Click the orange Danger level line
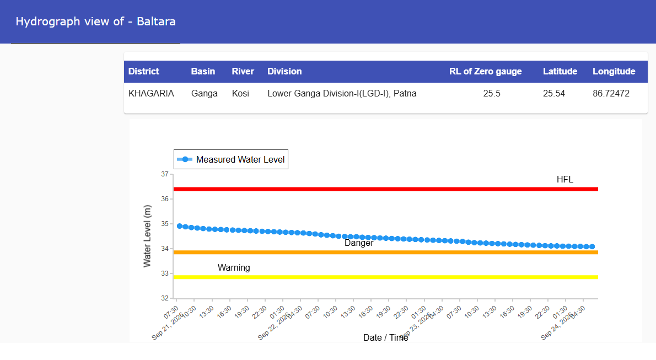656x360 pixels. click(385, 252)
